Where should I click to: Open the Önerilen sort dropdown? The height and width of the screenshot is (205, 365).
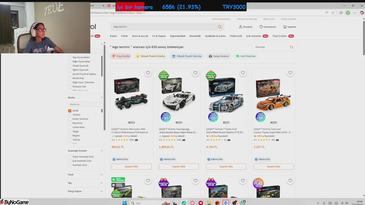point(274,47)
